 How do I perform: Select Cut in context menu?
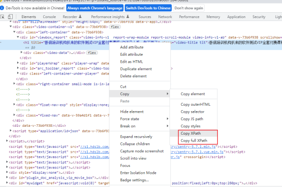[x=140, y=87]
